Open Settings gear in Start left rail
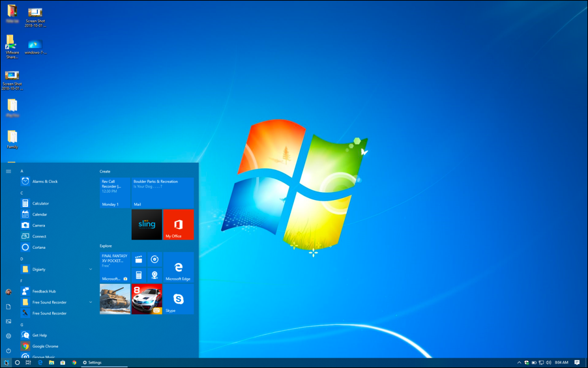588x368 pixels. point(8,336)
